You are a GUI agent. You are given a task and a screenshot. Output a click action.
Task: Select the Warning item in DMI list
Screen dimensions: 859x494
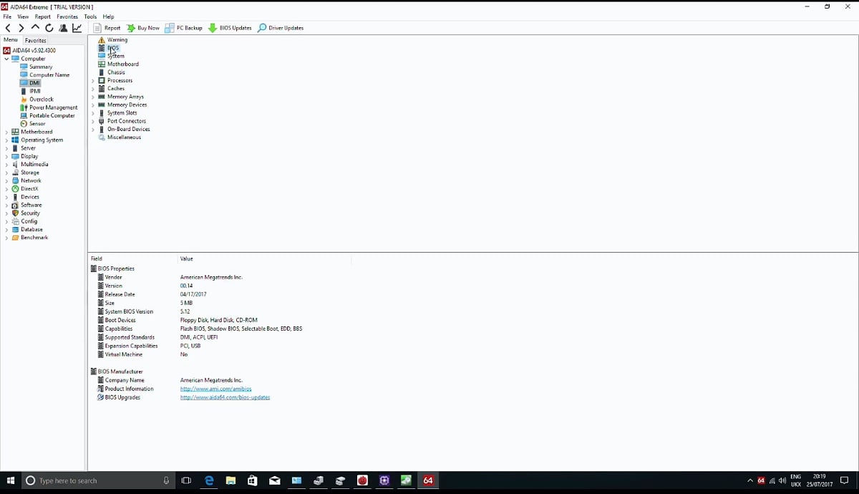click(x=117, y=40)
